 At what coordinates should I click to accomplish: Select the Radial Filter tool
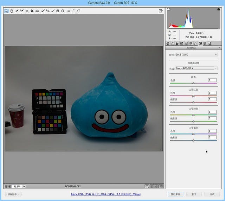(x=63, y=11)
